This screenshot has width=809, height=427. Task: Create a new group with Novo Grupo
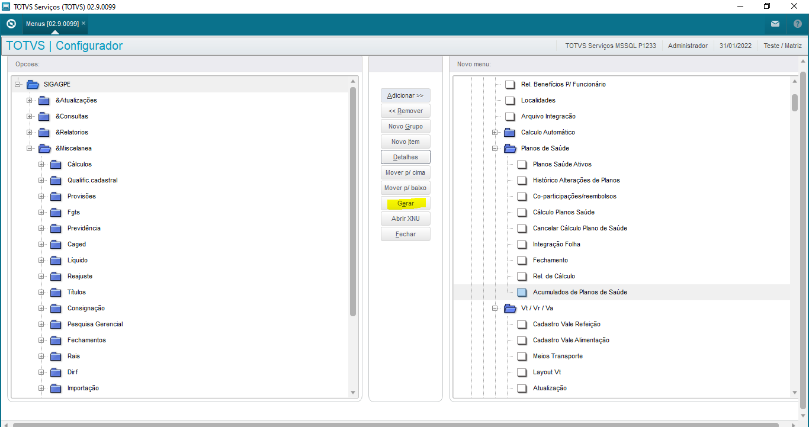point(406,126)
